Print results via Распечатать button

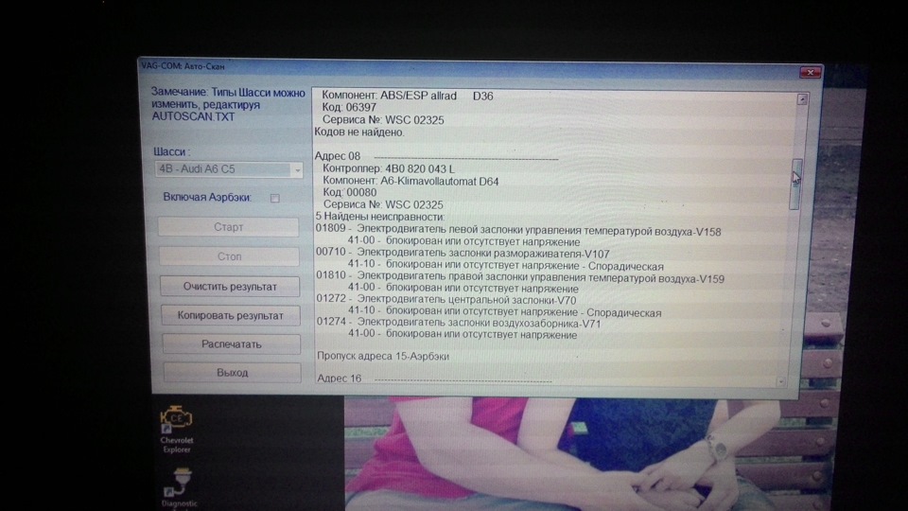(231, 344)
